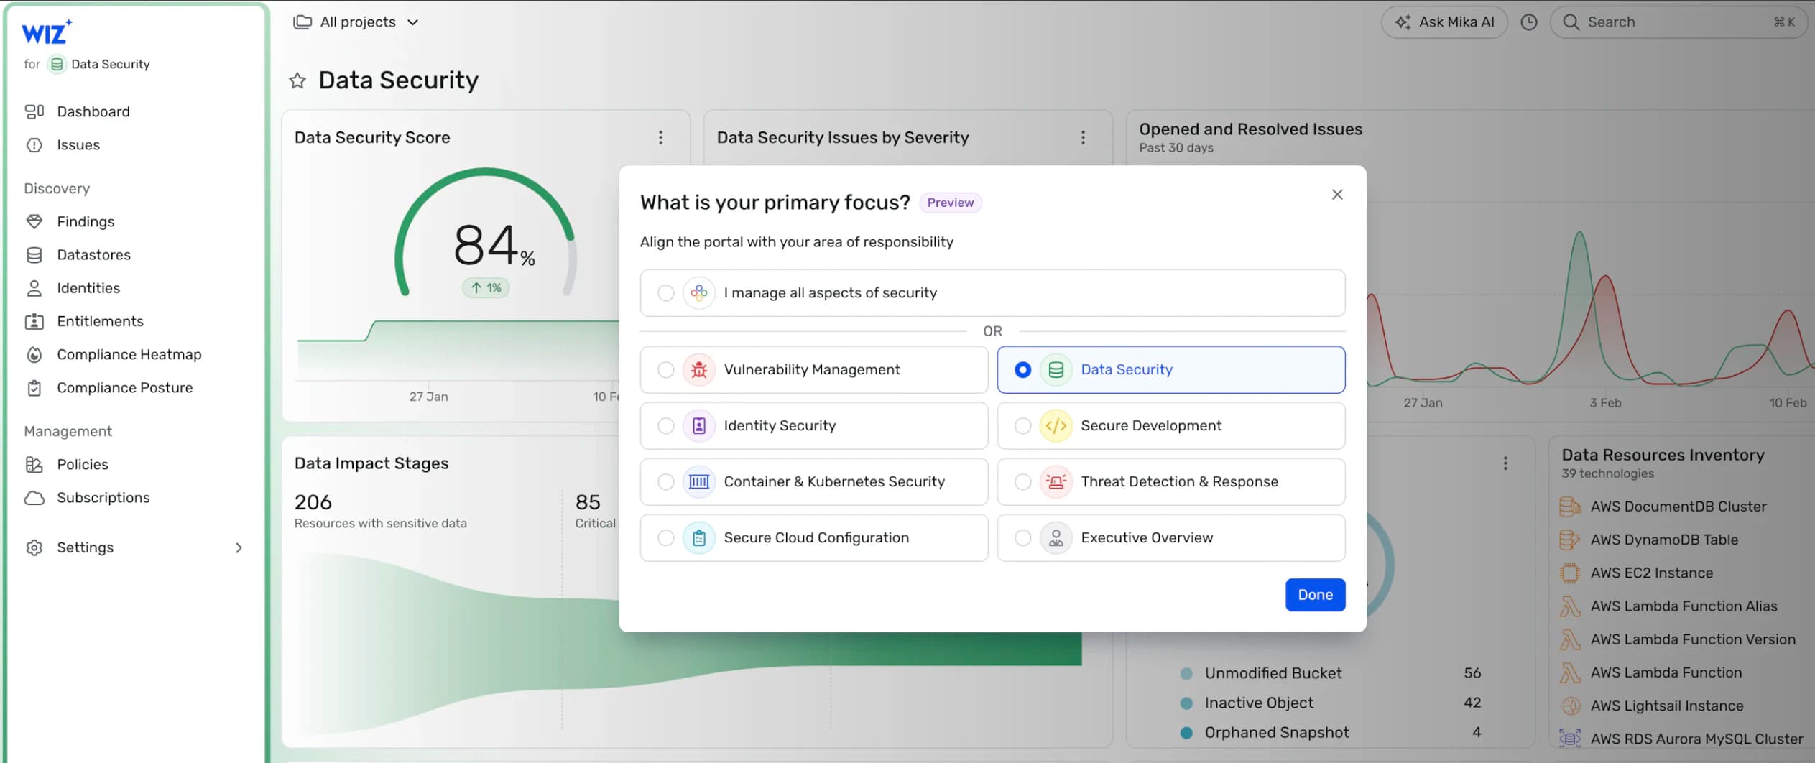
Task: Click the AWS DynamoDB Table inventory item
Action: [1664, 540]
